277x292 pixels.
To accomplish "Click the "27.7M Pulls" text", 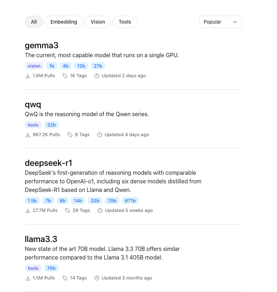I will pos(45,210).
